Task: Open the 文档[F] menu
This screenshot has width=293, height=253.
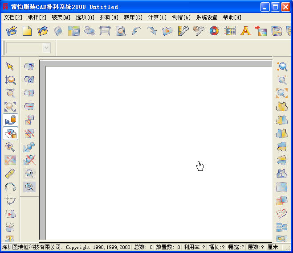Action: tap(13, 17)
